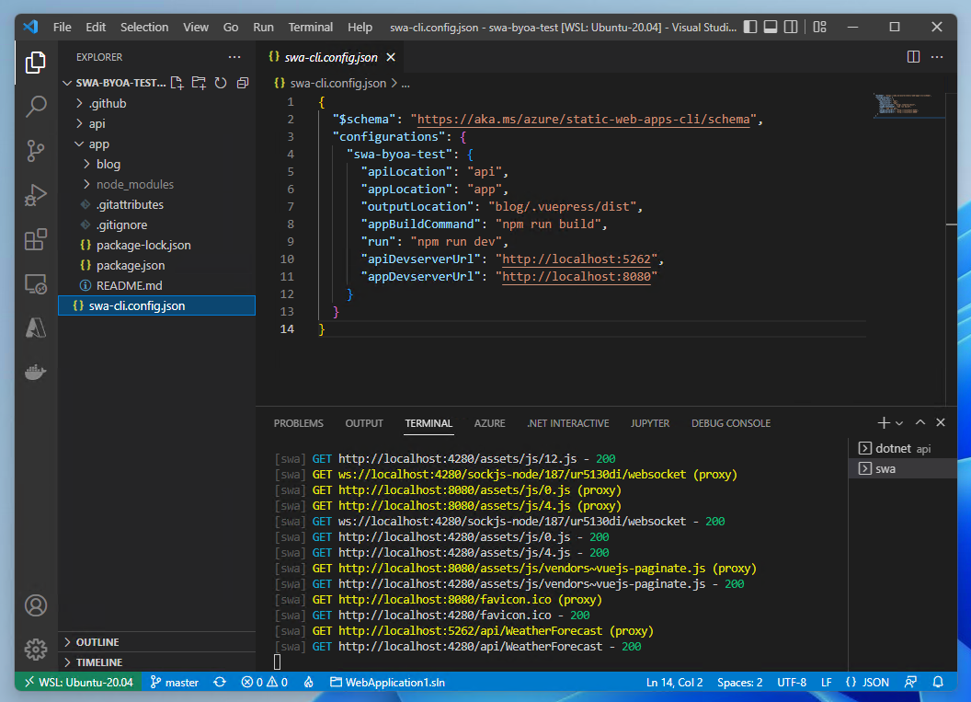
Task: Click Customize Layout icon in title bar
Action: 819,27
